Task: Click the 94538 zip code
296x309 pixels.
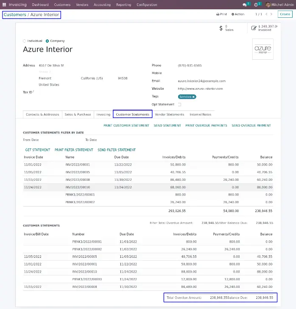Action: pos(123,78)
